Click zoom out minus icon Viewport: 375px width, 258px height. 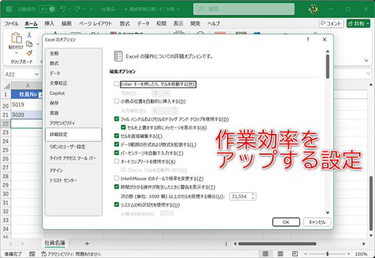click(306, 254)
